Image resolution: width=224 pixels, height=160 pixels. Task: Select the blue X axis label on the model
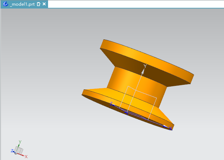(x=171, y=129)
